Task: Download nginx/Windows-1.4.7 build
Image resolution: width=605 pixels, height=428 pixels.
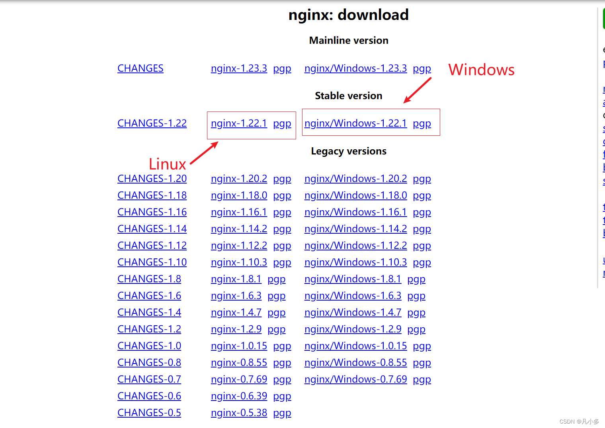Action: click(x=353, y=313)
